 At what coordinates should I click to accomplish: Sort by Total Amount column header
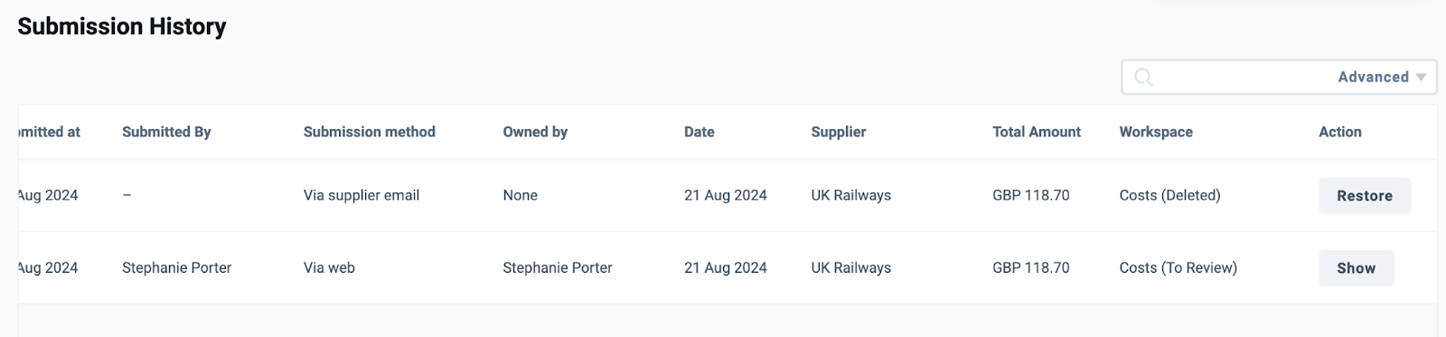pyautogui.click(x=1036, y=132)
